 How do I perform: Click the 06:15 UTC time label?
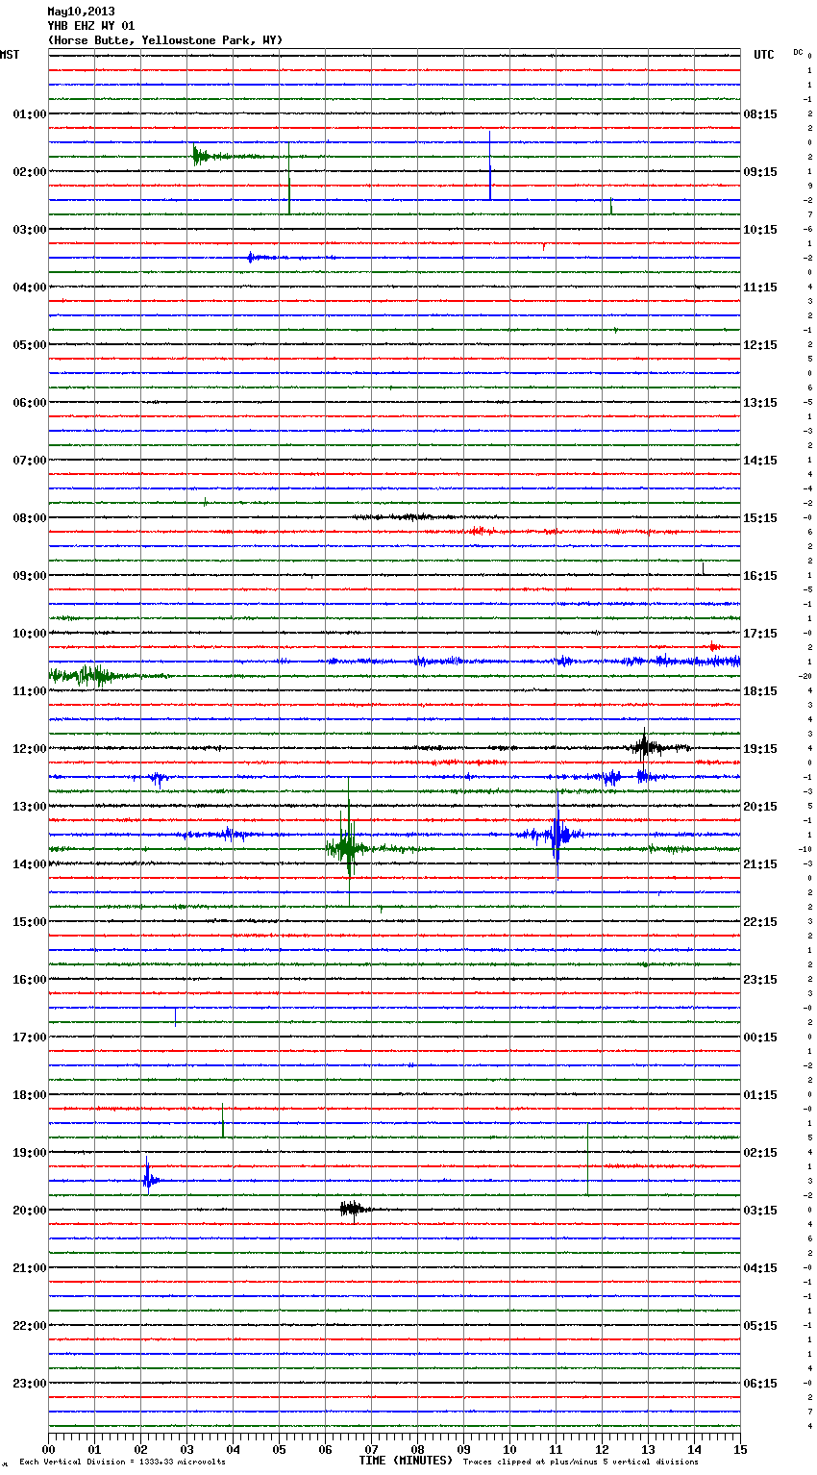[x=760, y=1384]
